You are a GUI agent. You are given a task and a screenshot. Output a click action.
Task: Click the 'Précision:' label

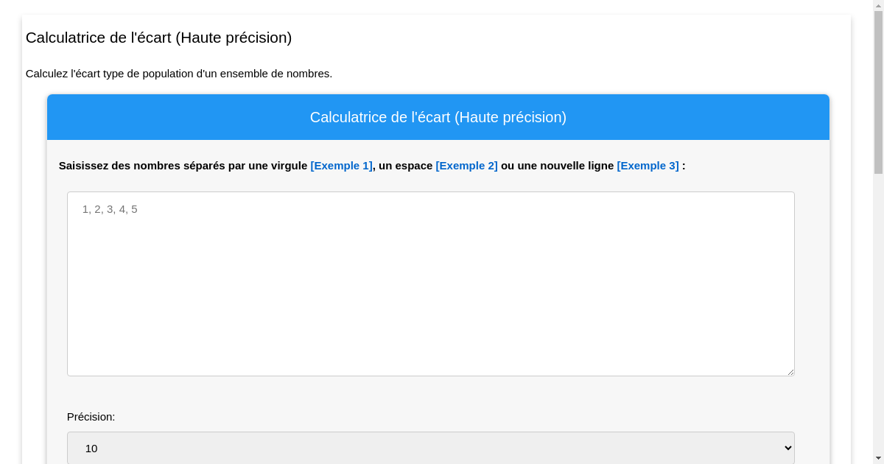[91, 417]
